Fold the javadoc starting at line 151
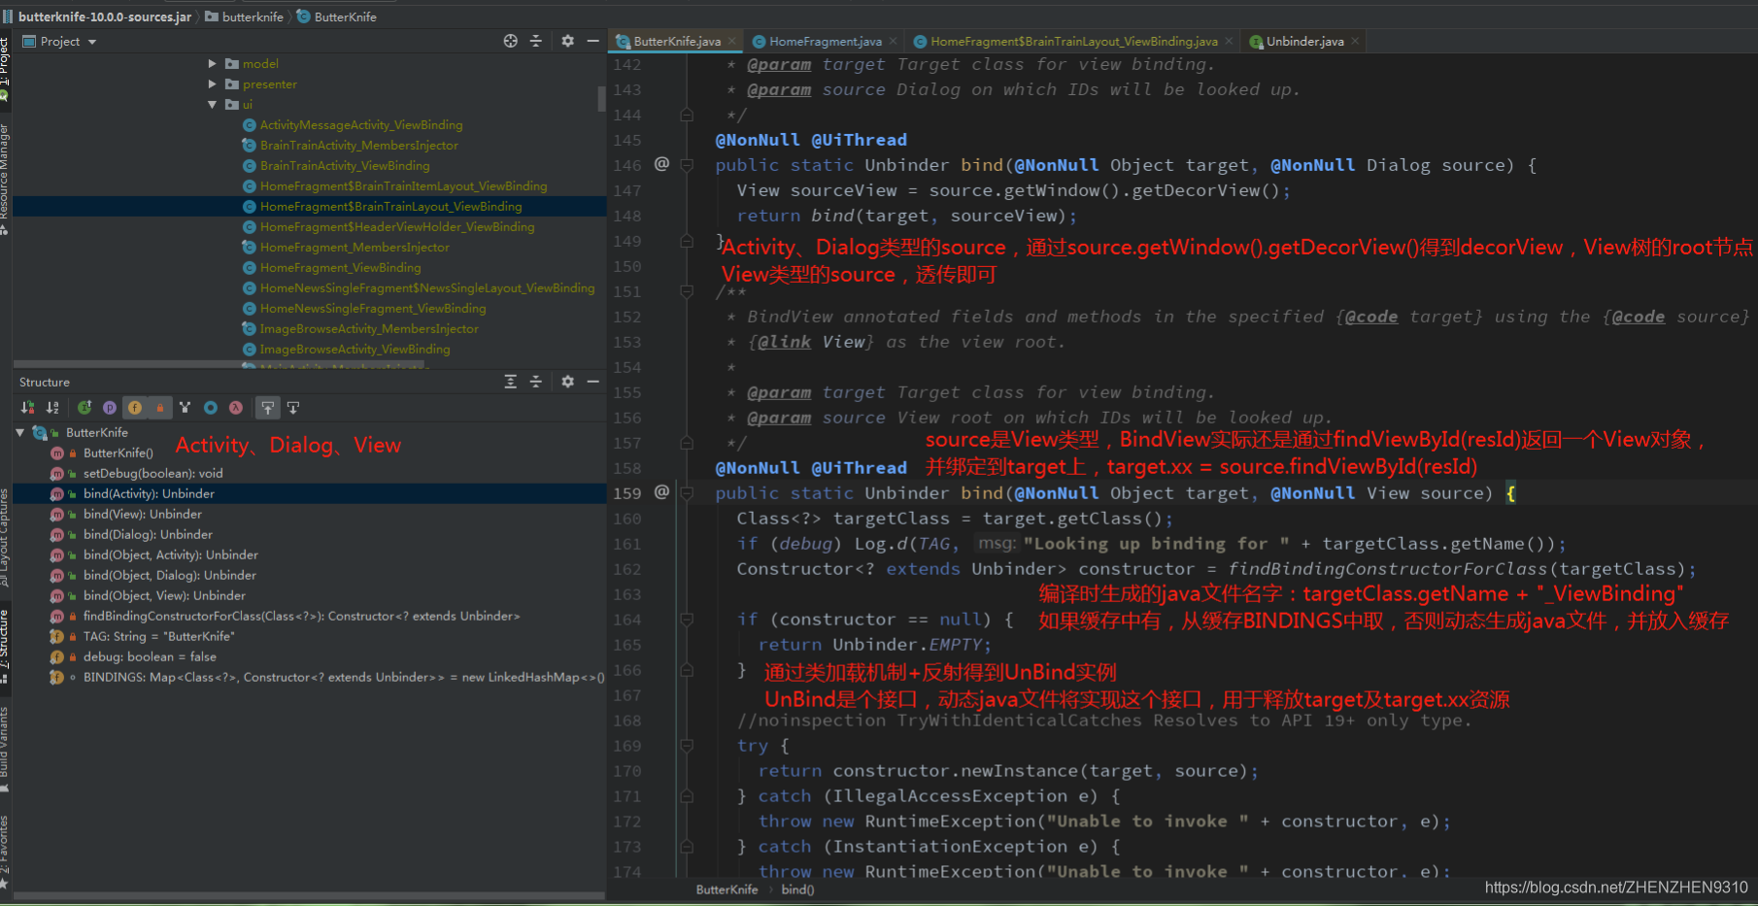This screenshot has width=1758, height=906. pyautogui.click(x=687, y=291)
